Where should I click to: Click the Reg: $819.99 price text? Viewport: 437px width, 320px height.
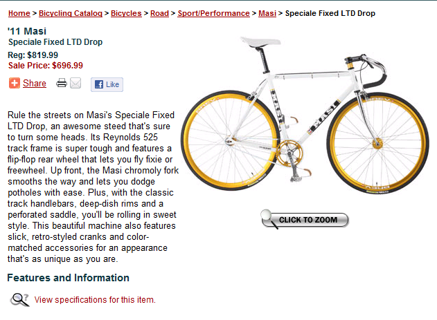[x=33, y=55]
